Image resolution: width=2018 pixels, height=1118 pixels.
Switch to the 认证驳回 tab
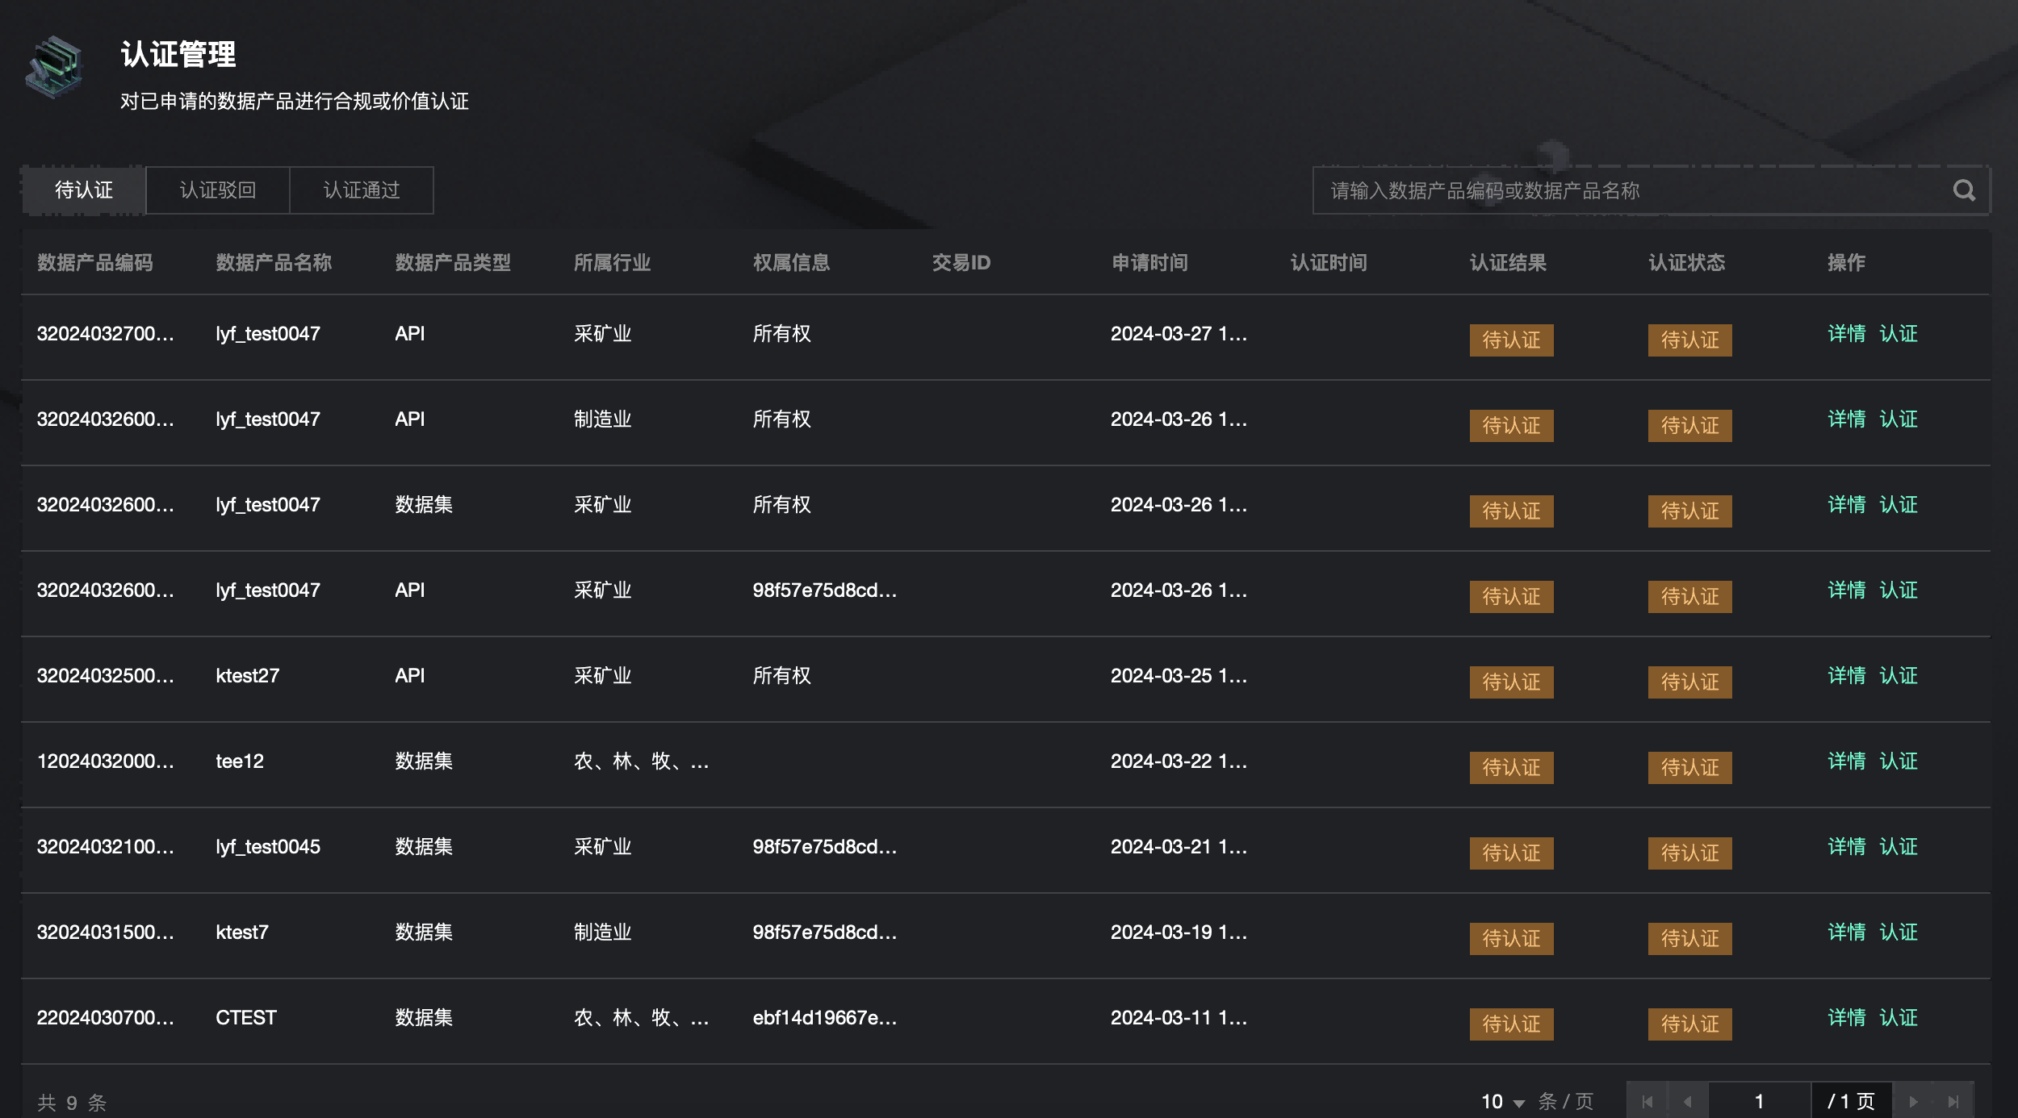[216, 190]
